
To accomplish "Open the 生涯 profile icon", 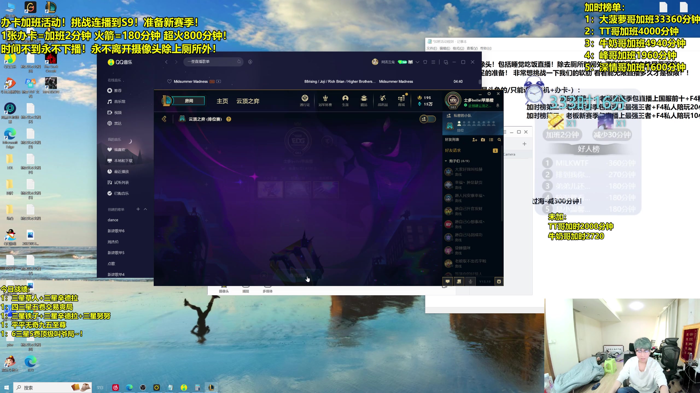I will (345, 100).
